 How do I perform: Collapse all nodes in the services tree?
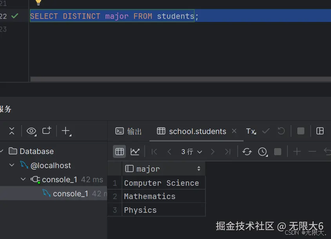11,131
